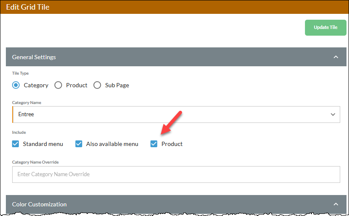Click the Edit Grid Tile title
The width and height of the screenshot is (349, 216).
point(28,7)
